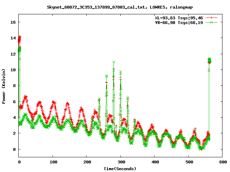
Task: Click x-axis tick label 300
Action: tap(121, 162)
